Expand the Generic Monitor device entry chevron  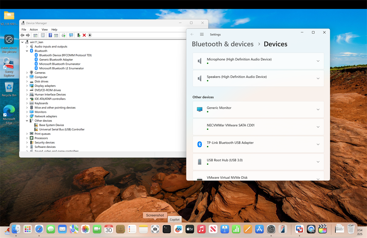click(x=318, y=109)
